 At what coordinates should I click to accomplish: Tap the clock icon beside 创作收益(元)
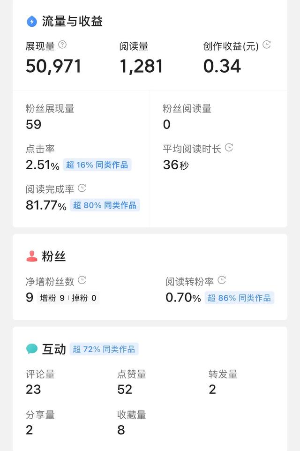point(267,45)
